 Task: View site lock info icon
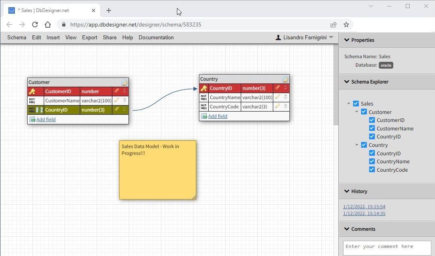[64, 24]
